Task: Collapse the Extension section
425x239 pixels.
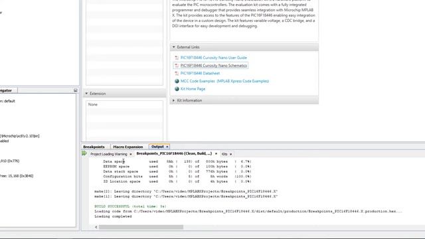Action: tap(86, 94)
